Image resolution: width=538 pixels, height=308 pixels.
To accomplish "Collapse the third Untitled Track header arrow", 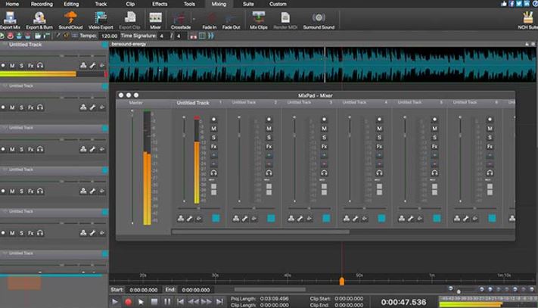I will [x=5, y=128].
